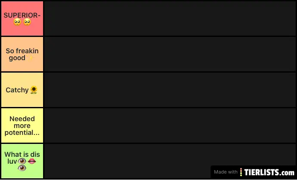
Task: Select the orange 'So freakin good' tier label
Action: [x=22, y=54]
